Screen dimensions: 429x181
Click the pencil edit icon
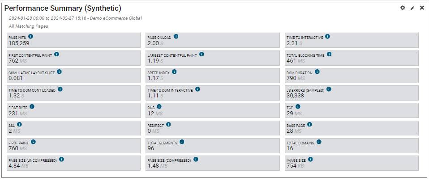412,8
